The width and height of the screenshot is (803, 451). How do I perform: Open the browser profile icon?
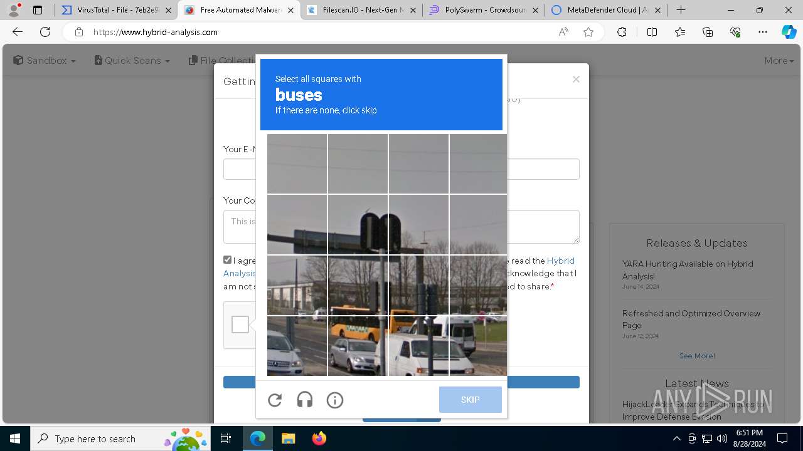point(14,10)
